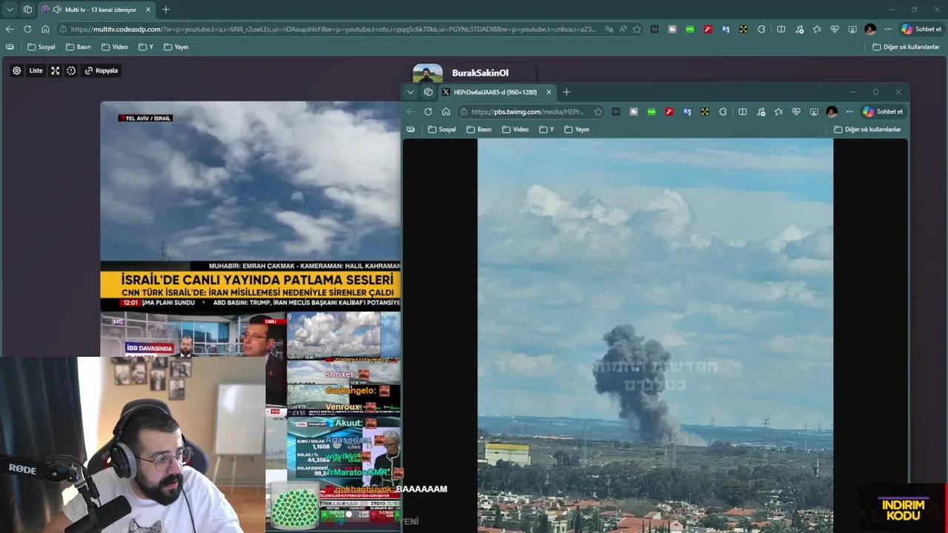Click green extension icon in back window toolbar
The height and width of the screenshot is (533, 948).
(690, 29)
